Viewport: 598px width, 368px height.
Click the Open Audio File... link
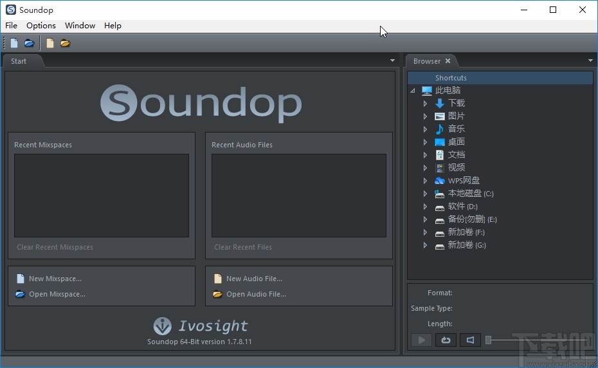coord(257,294)
